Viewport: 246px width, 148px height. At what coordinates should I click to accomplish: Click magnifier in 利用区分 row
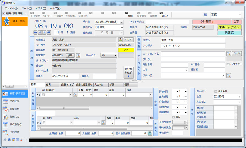pos(75,95)
